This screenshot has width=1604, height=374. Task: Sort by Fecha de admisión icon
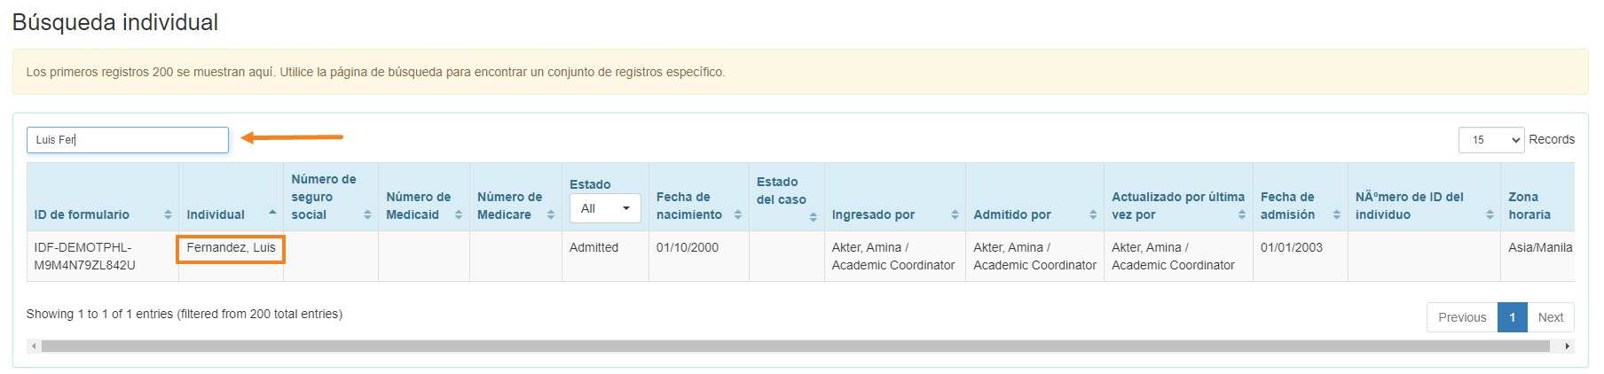pyautogui.click(x=1337, y=215)
